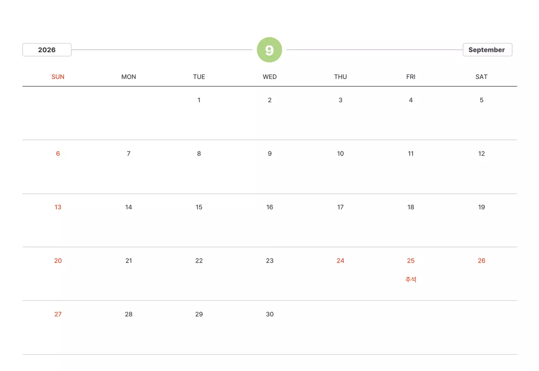Select date 10 on Thursday
This screenshot has width=539, height=371.
[340, 153]
